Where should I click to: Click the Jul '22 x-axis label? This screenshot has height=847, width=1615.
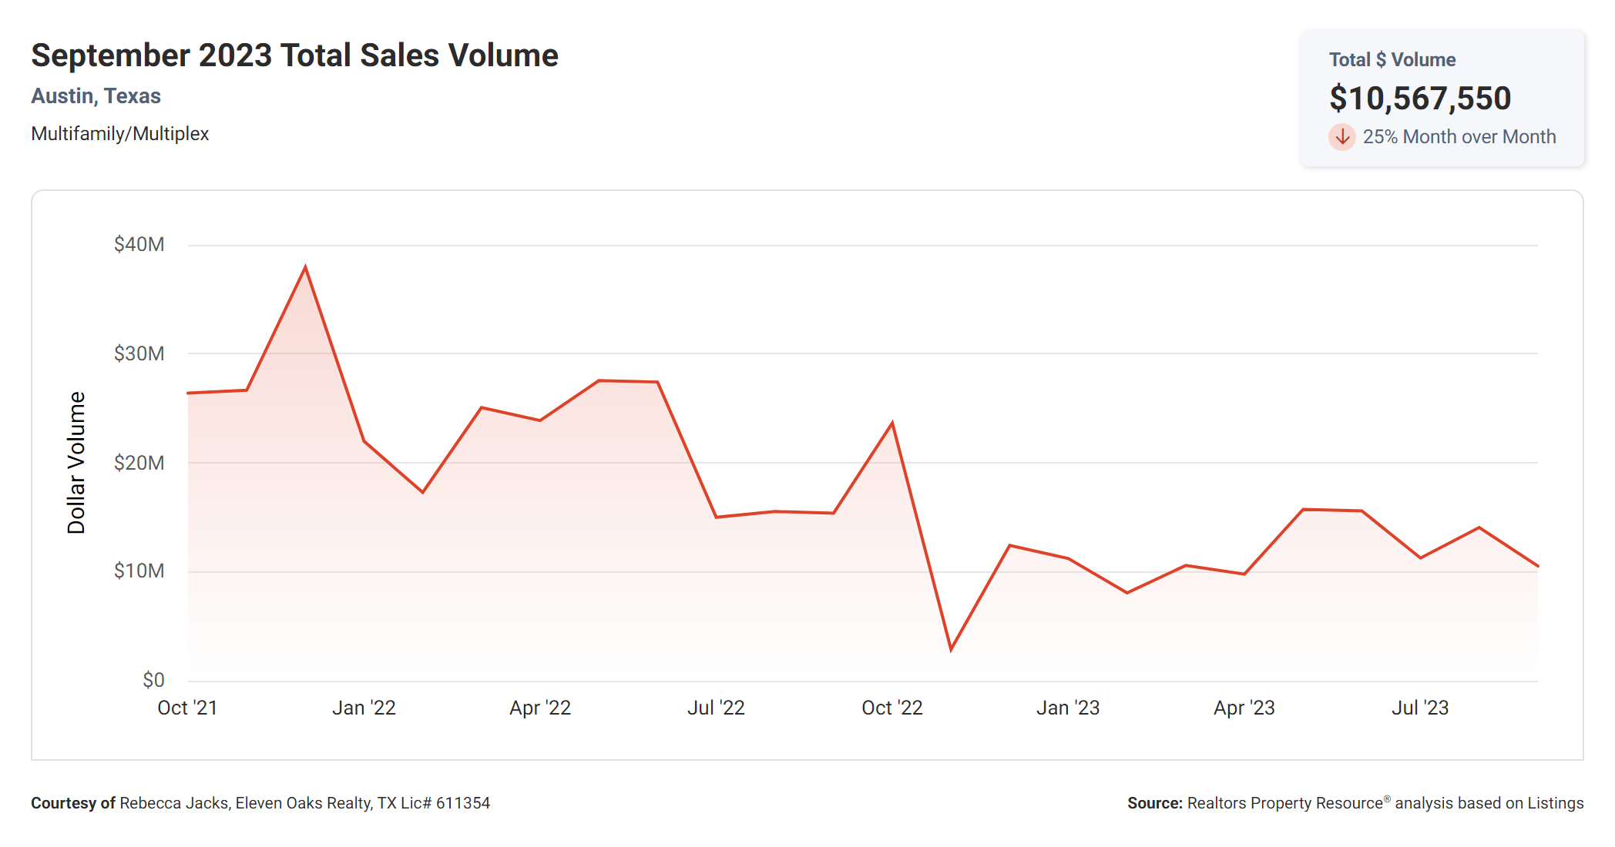pyautogui.click(x=716, y=708)
